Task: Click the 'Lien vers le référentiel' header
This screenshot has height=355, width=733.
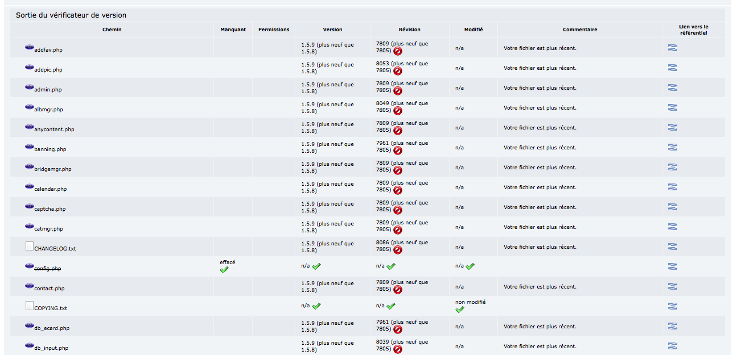Action: pyautogui.click(x=694, y=30)
